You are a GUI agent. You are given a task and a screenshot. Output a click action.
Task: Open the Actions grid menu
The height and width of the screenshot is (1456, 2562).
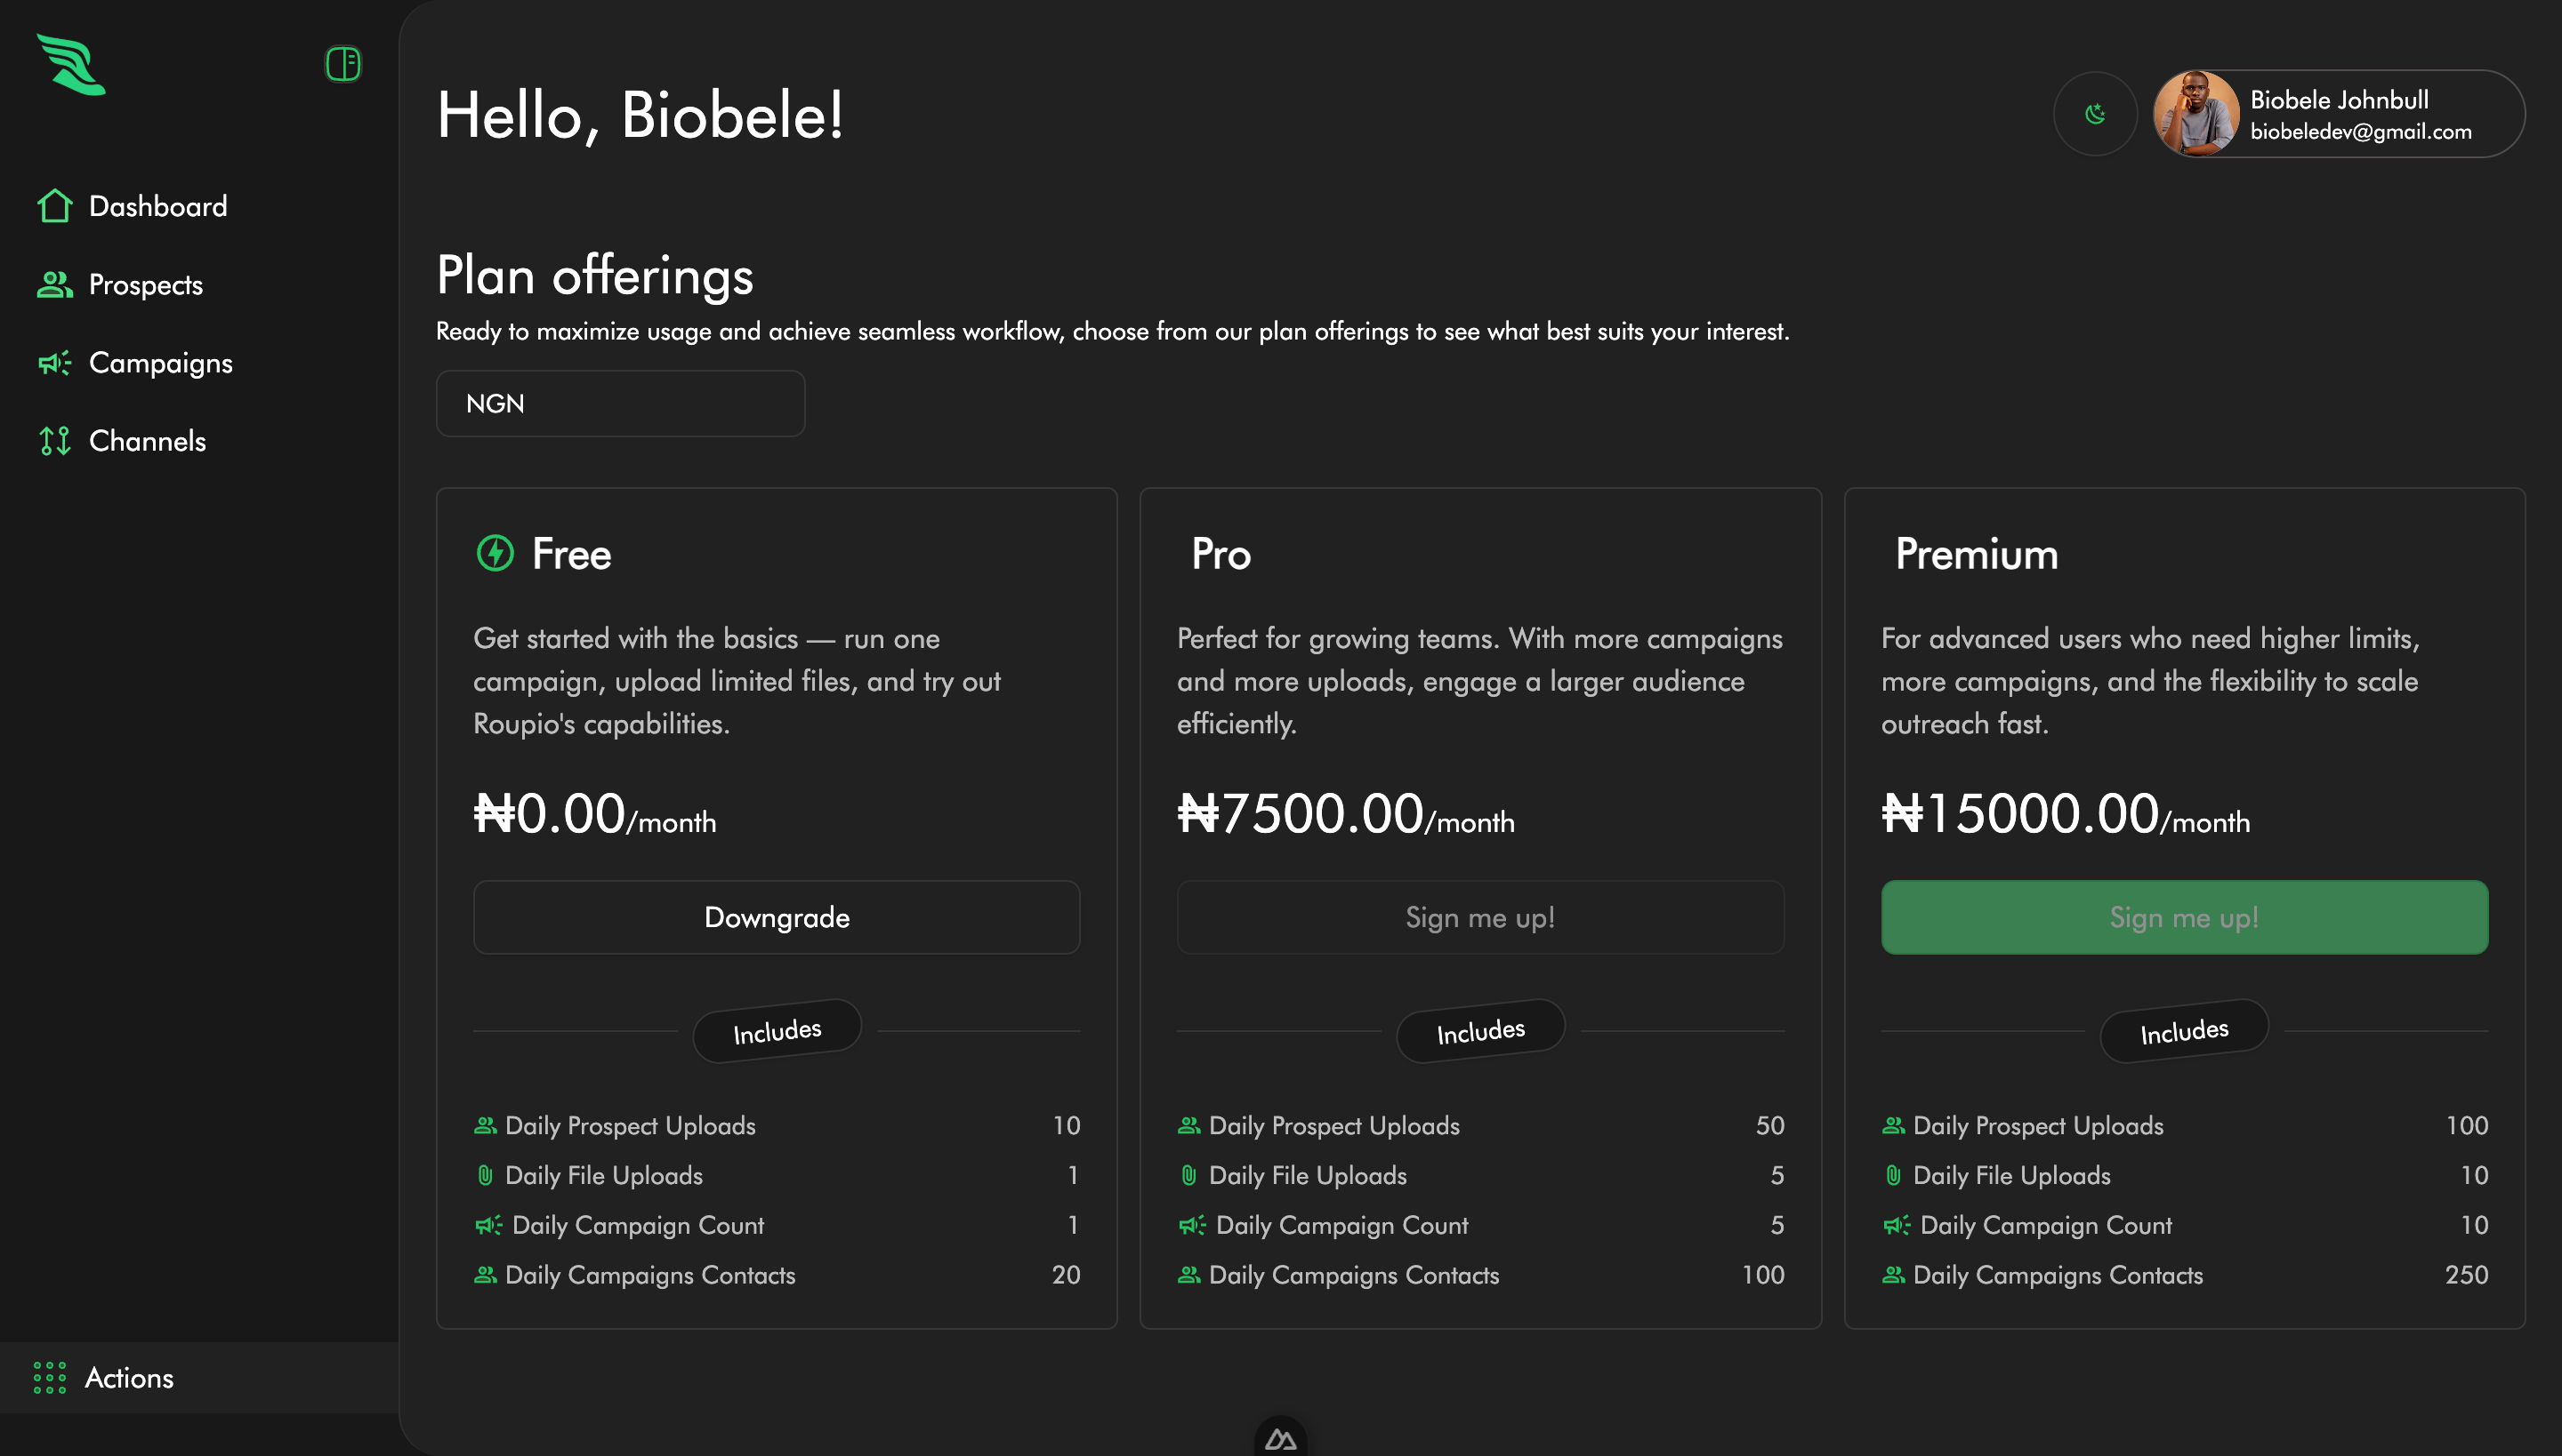[x=50, y=1377]
